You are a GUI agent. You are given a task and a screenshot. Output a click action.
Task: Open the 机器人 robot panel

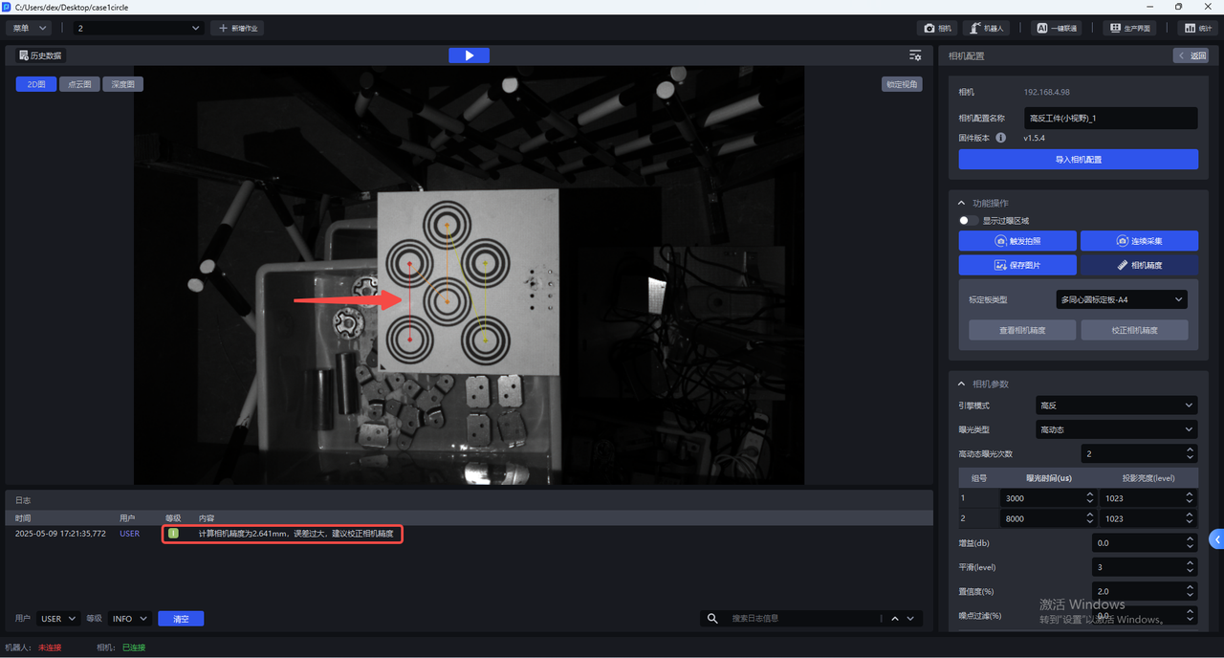pyautogui.click(x=986, y=29)
